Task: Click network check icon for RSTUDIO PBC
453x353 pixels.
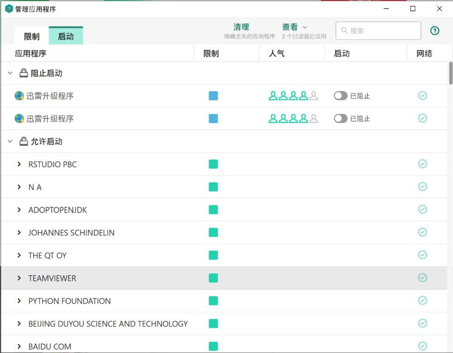Action: [x=422, y=164]
